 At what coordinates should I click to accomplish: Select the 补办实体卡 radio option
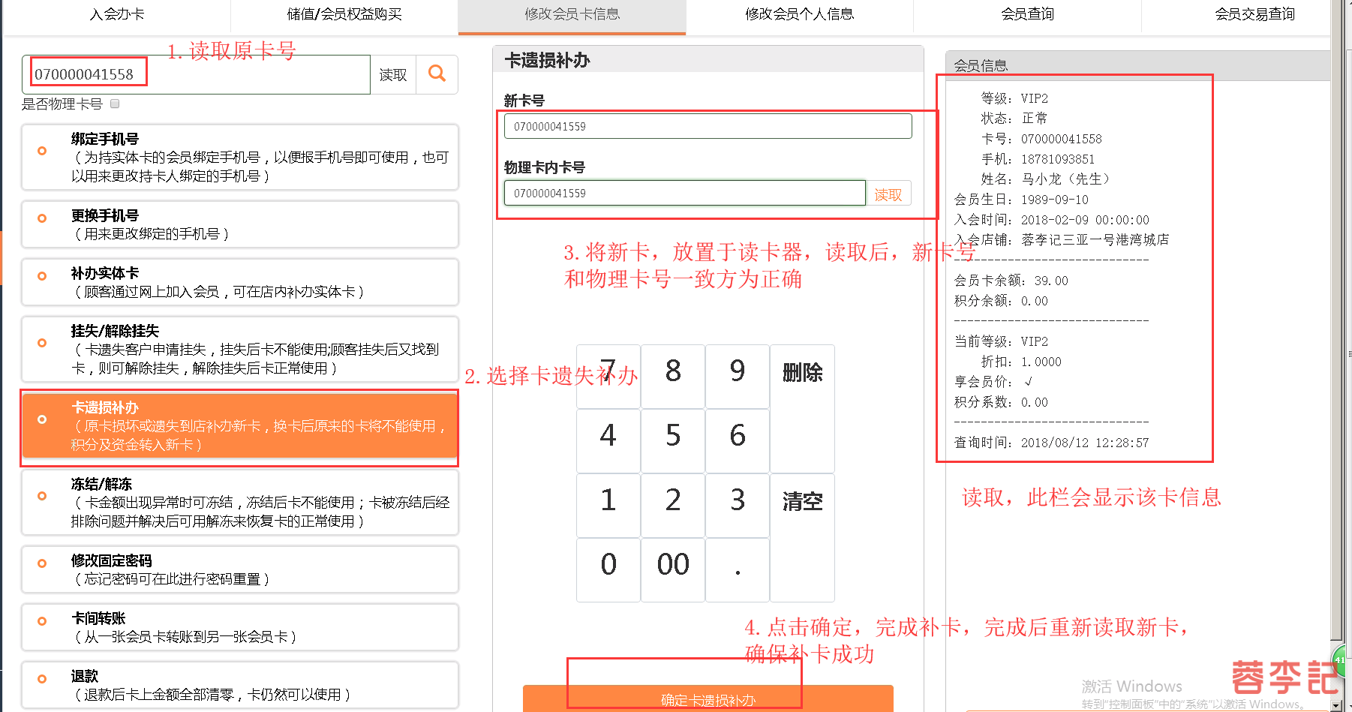pos(42,276)
